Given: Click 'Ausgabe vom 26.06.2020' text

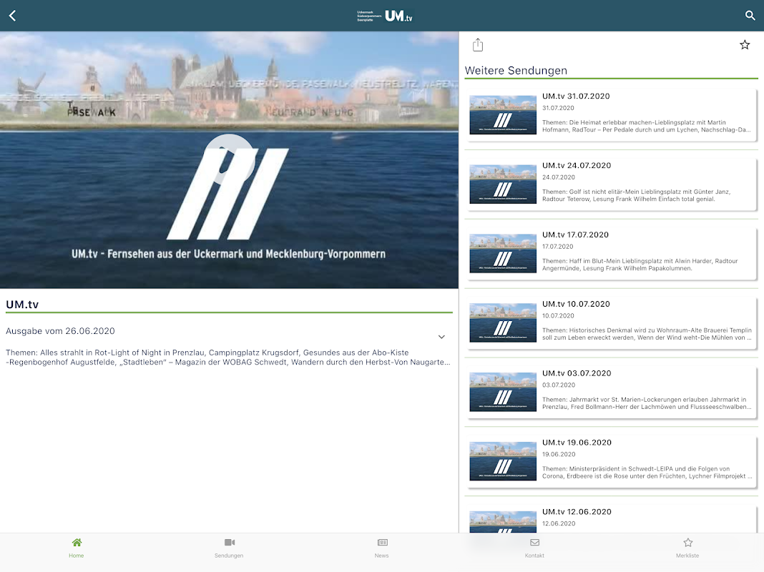Looking at the screenshot, I should click(x=60, y=331).
